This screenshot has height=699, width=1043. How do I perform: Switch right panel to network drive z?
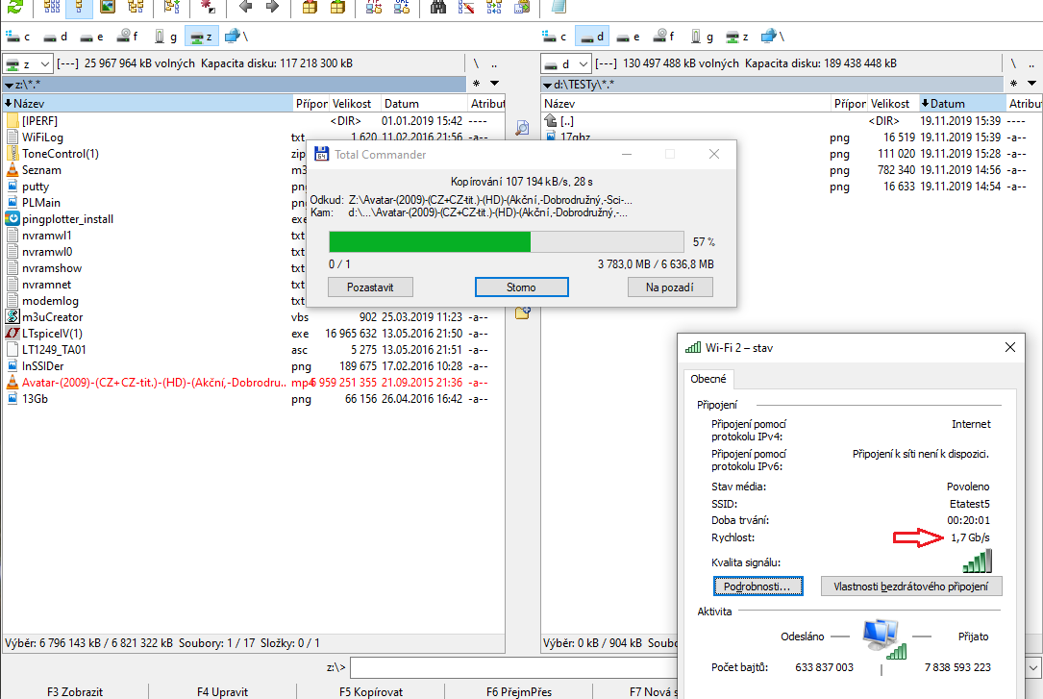pyautogui.click(x=737, y=37)
